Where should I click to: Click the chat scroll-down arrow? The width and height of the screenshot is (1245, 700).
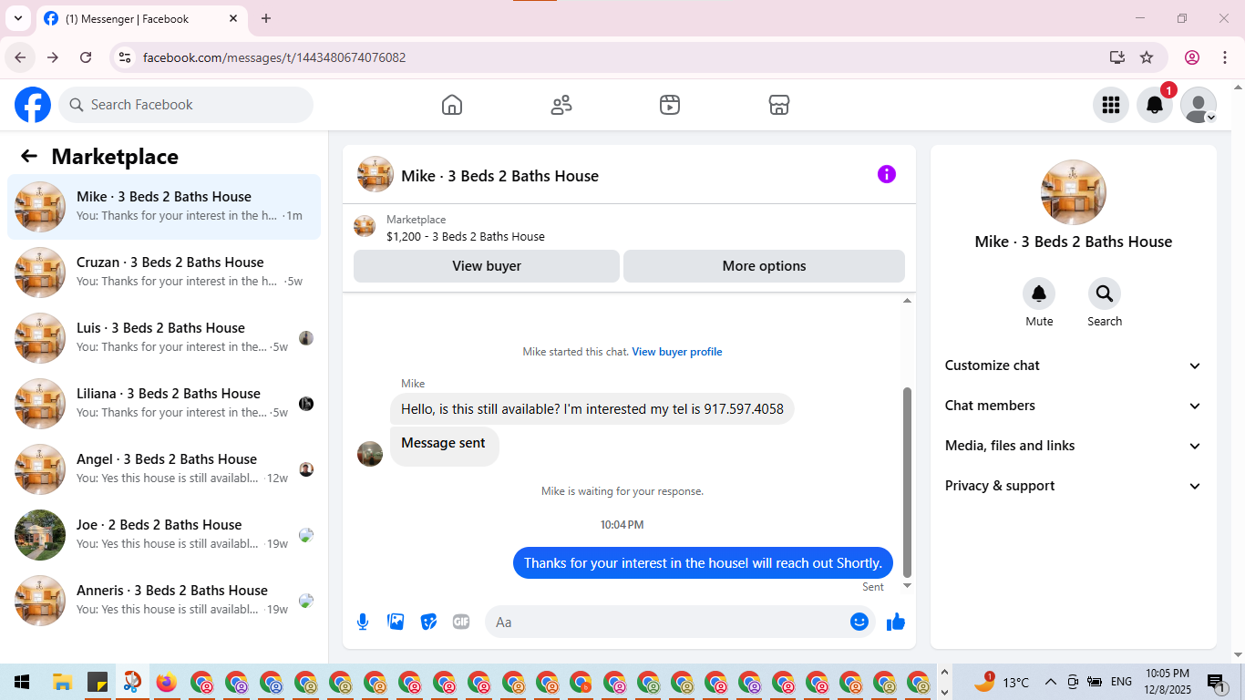907,585
